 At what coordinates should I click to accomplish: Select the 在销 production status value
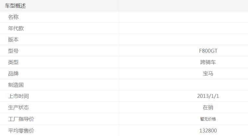(208, 108)
